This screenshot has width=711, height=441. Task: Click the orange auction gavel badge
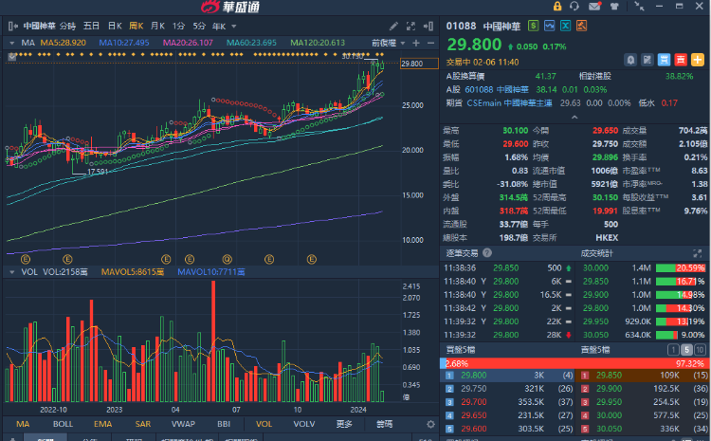coord(581,26)
